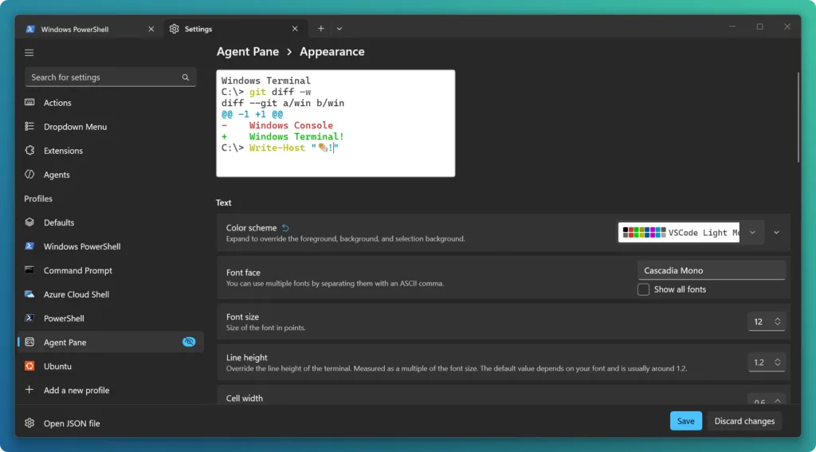Adjust Line height stepper arrows
816x452 pixels.
click(x=778, y=363)
